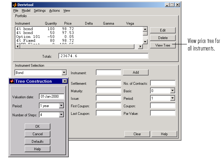The height and width of the screenshot is (159, 223).
Task: Select the '4% bond' row with quantity 100
Action: point(79,29)
